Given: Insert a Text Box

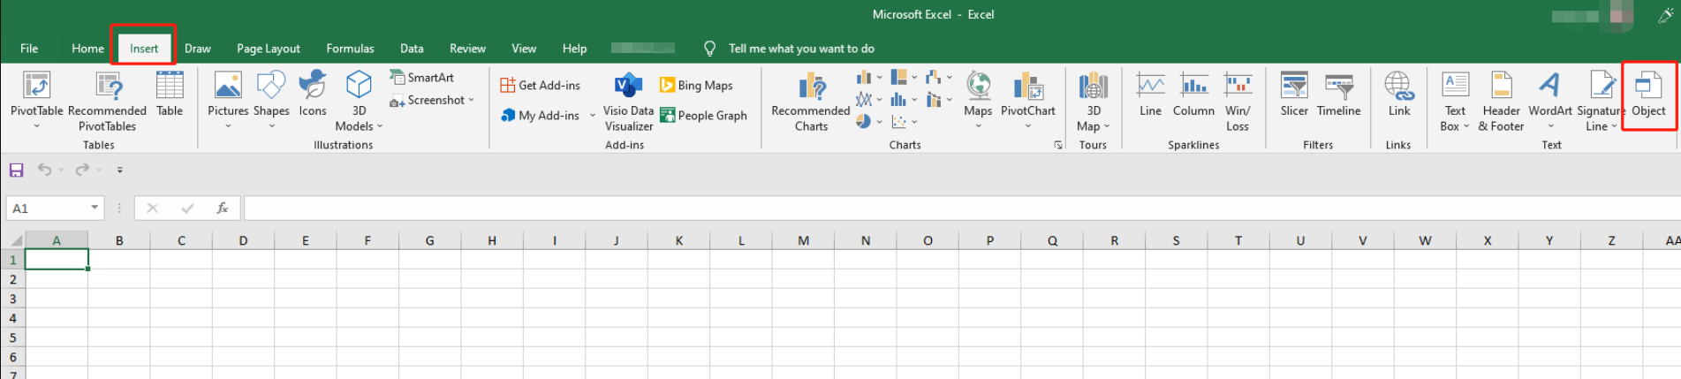Looking at the screenshot, I should coord(1455,102).
